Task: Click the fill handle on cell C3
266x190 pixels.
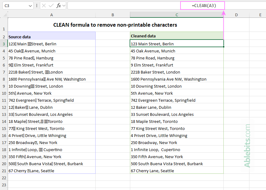Action: pos(223,46)
